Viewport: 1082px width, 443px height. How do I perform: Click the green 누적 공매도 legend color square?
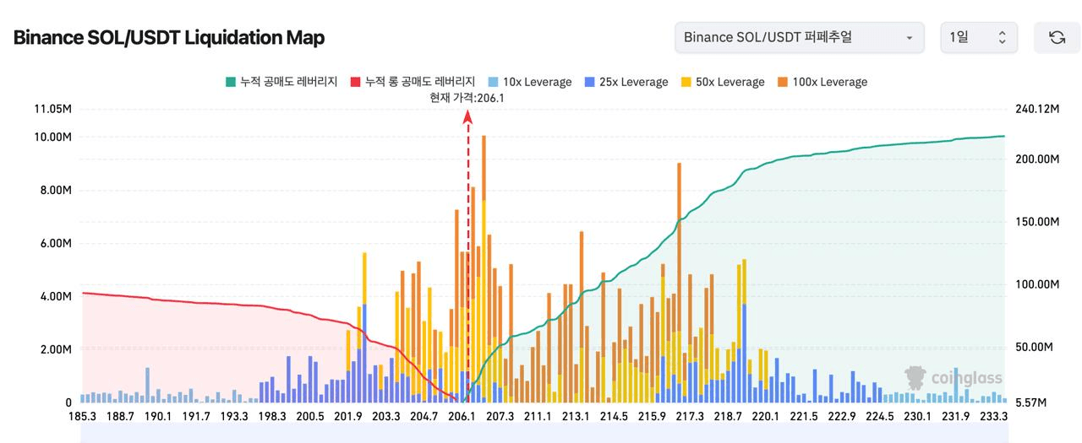pos(231,82)
